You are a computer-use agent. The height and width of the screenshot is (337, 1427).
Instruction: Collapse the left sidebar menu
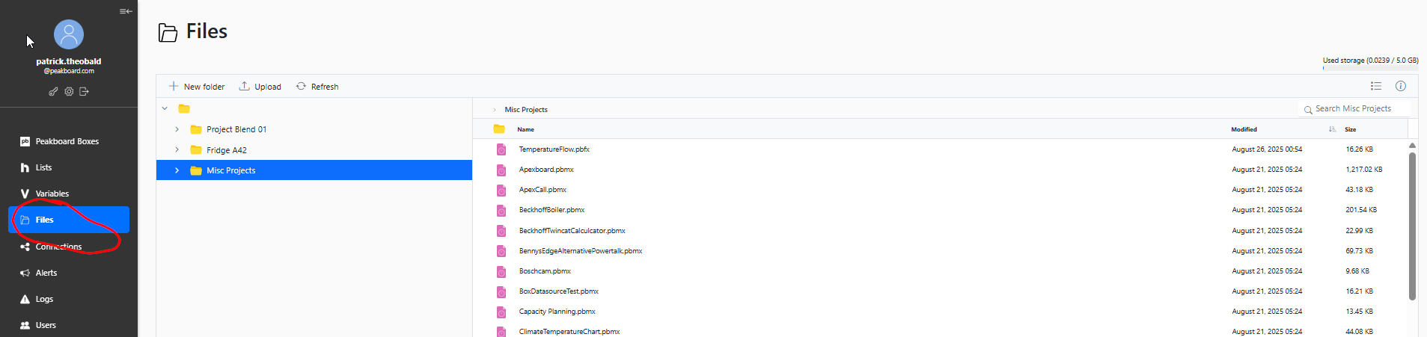(x=126, y=11)
